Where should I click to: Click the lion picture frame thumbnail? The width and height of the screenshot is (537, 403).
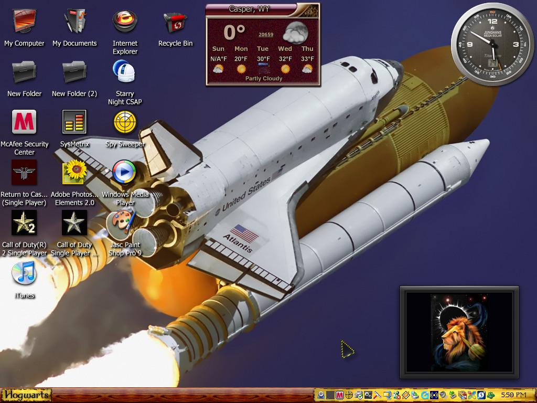[x=459, y=332]
